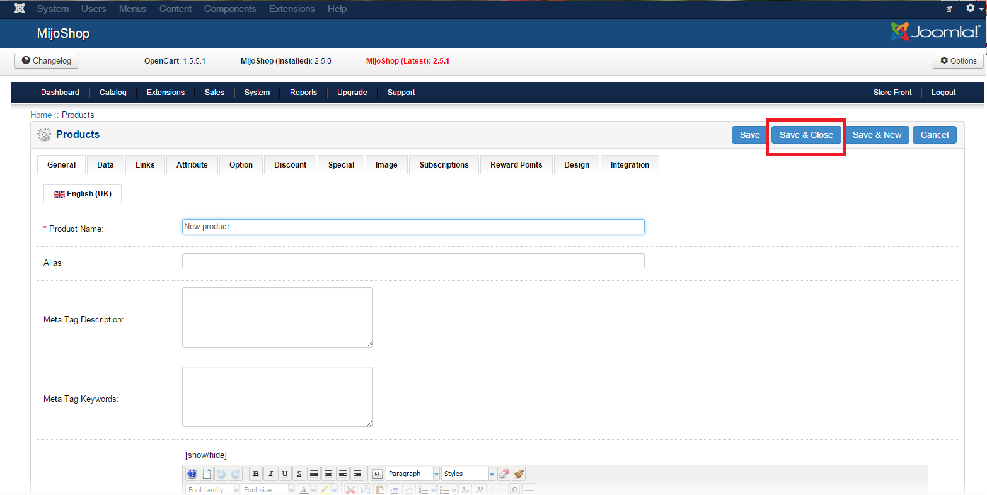Apply left alignment in editor
The image size is (987, 495).
tap(343, 474)
